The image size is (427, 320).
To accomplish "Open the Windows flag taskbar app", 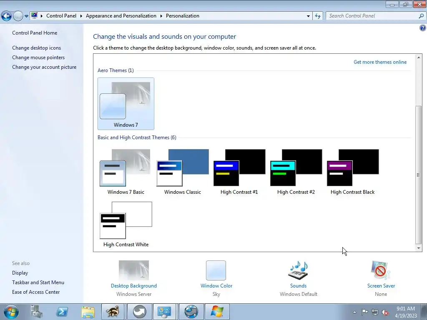I will [x=217, y=312].
